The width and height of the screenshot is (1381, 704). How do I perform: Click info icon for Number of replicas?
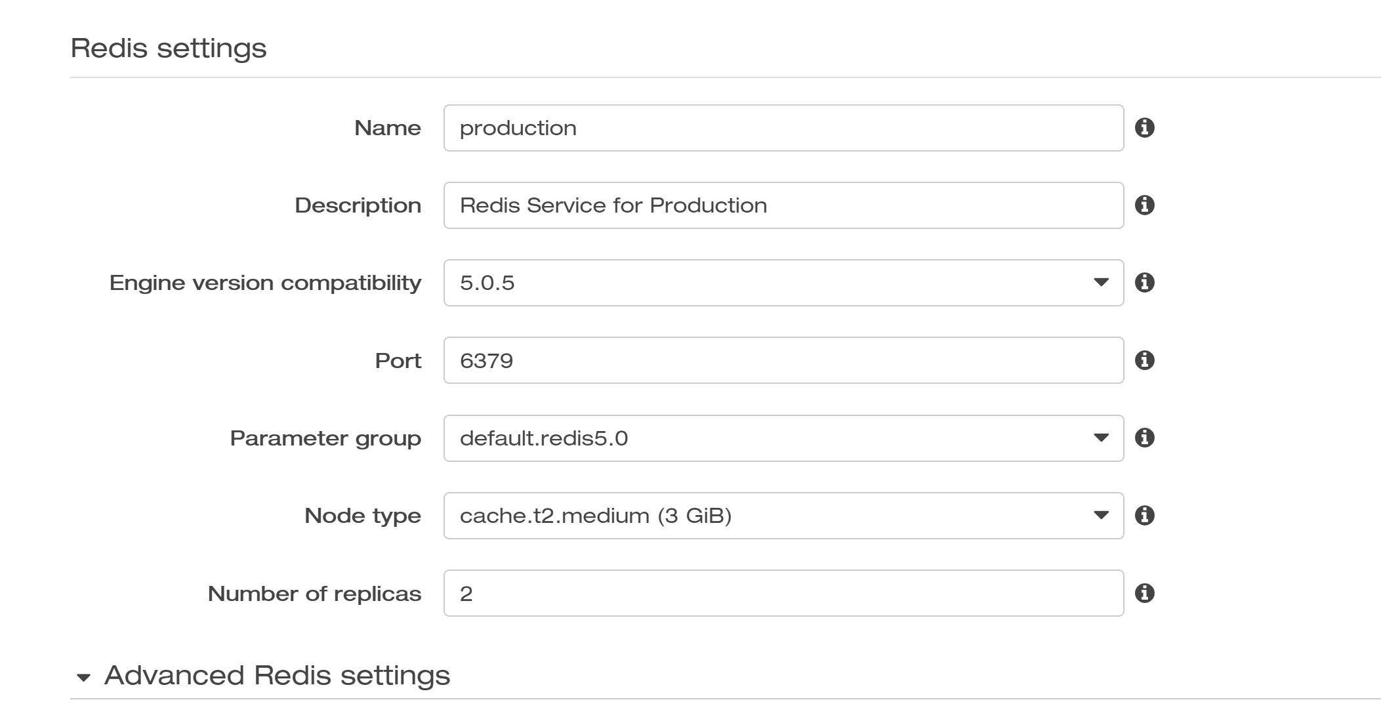(x=1144, y=593)
